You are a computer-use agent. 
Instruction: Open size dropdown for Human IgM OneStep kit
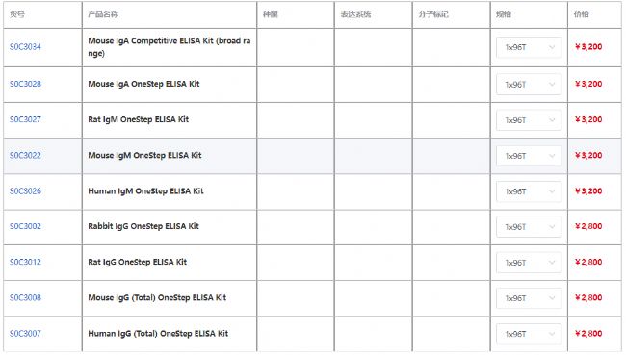529,191
